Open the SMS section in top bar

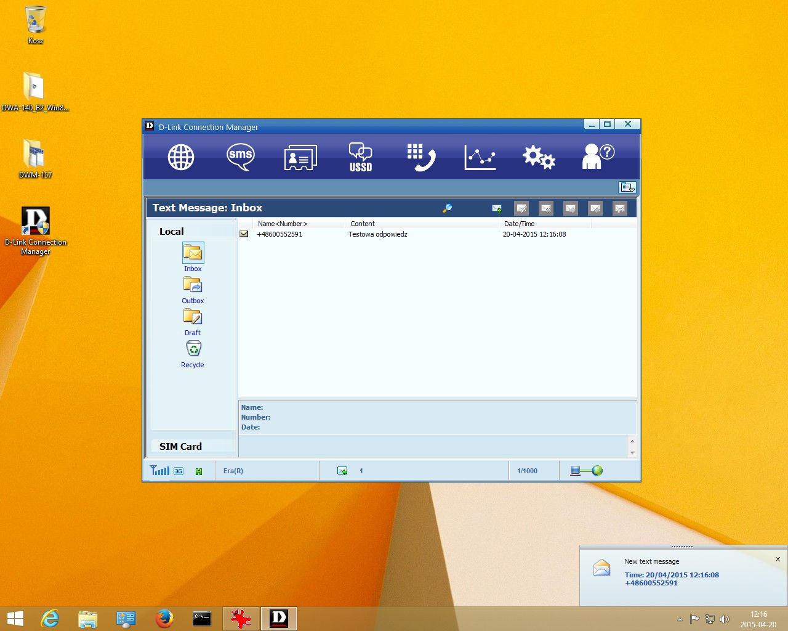(240, 157)
